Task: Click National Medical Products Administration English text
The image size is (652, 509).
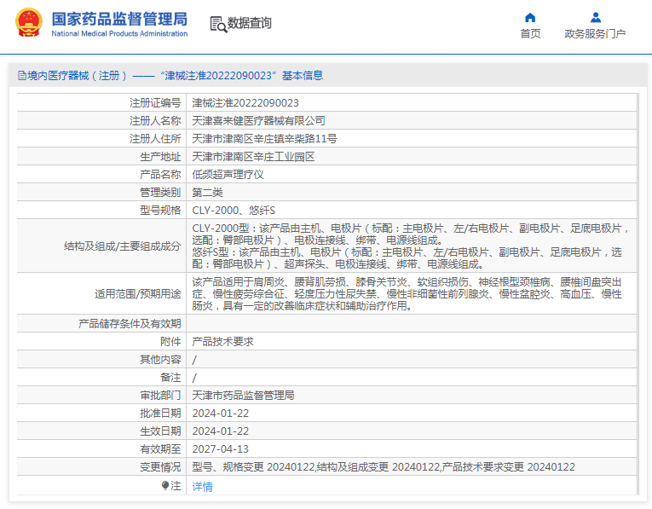Action: (x=119, y=34)
